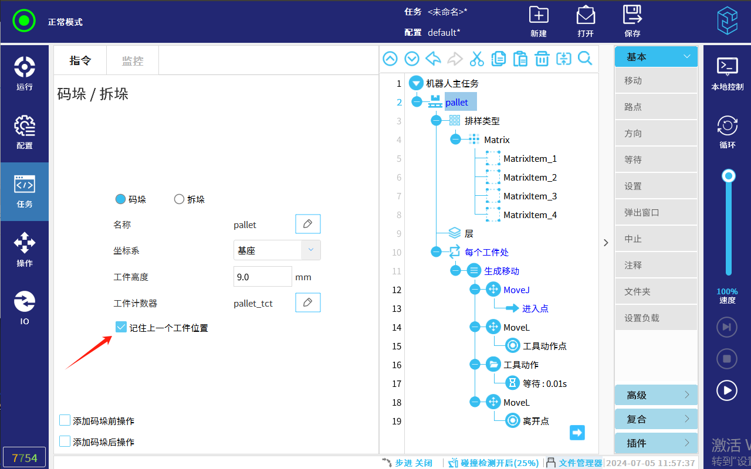Click the 等待 command button
The height and width of the screenshot is (469, 751).
[x=656, y=159]
